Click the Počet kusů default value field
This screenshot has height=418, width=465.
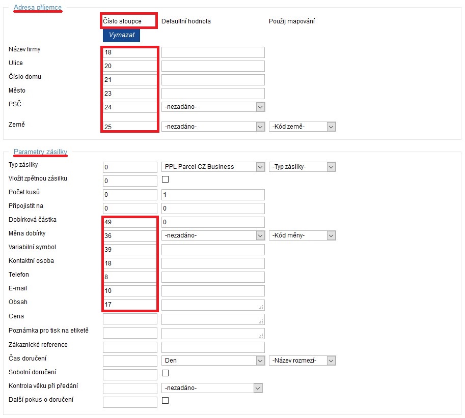[213, 195]
